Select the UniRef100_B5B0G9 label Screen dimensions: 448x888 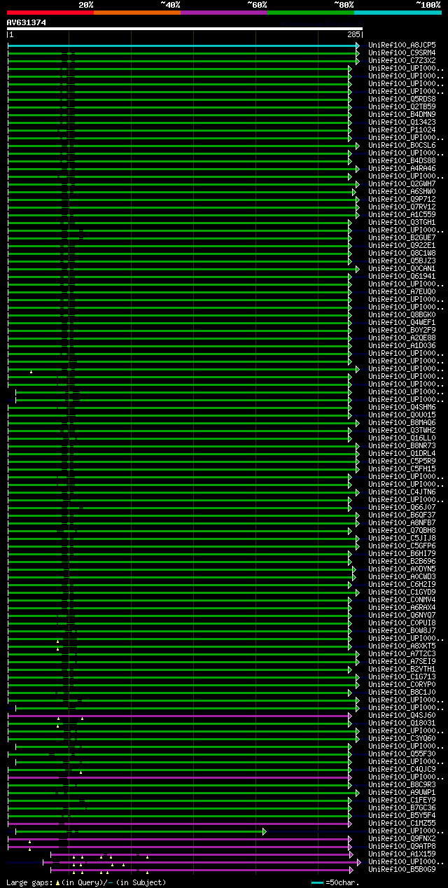click(402, 869)
